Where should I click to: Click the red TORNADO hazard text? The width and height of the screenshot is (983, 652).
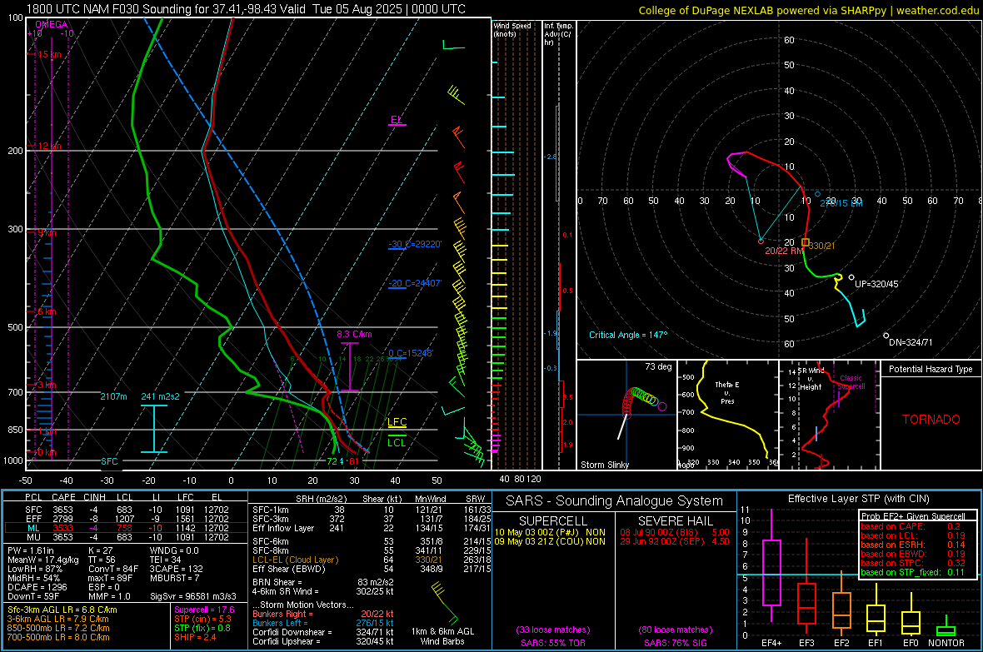click(931, 420)
